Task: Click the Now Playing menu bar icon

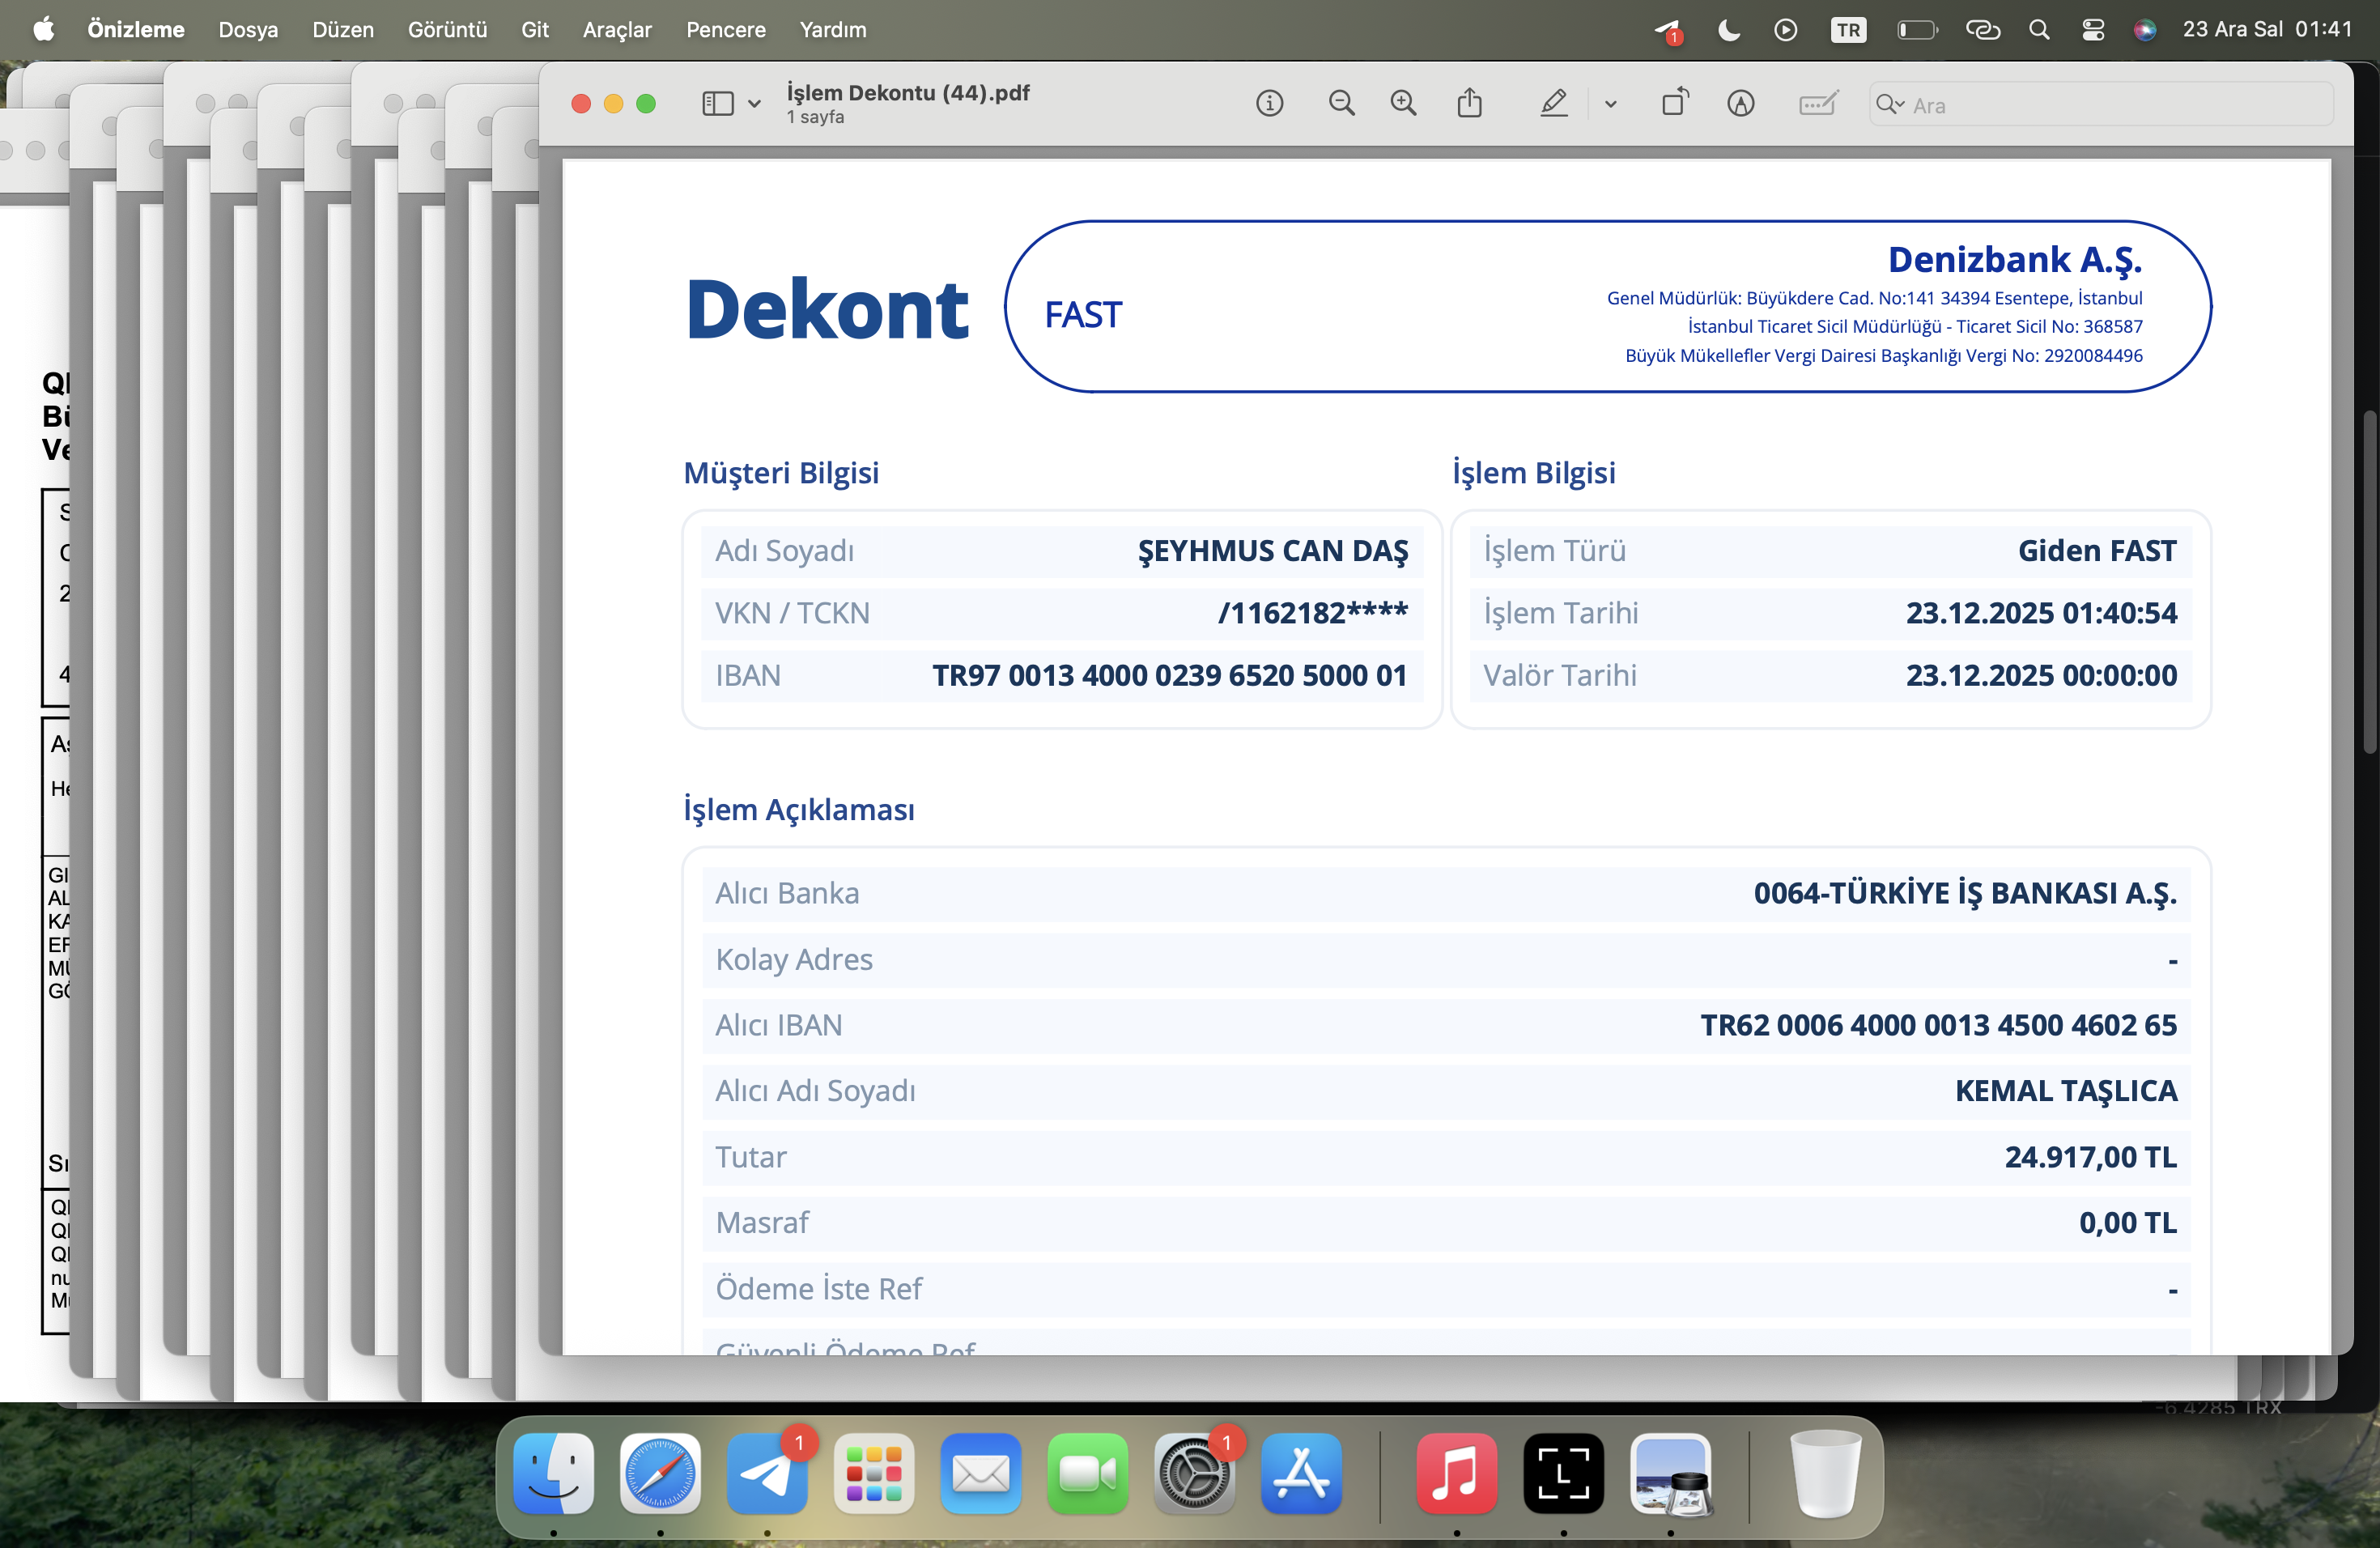Action: click(1785, 30)
